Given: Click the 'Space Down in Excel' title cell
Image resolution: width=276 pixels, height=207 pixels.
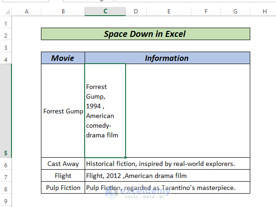Looking at the screenshot, I should (145, 34).
